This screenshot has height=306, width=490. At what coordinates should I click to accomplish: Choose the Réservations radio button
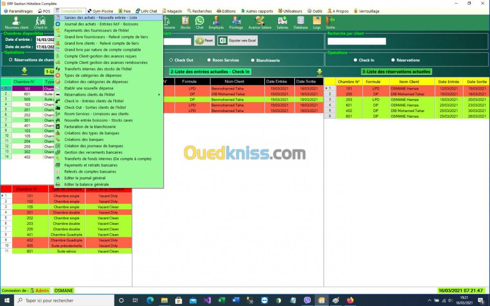[x=405, y=60]
